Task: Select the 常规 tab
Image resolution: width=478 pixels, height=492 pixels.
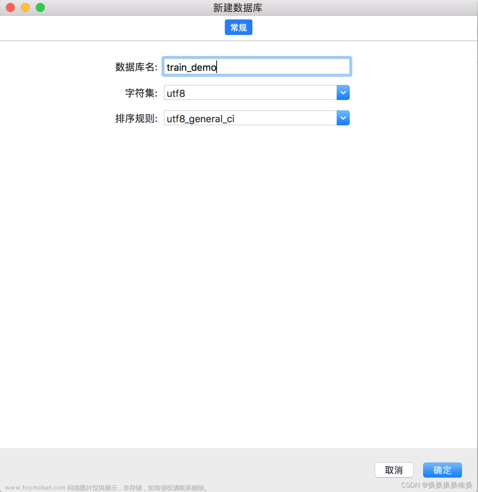Action: pyautogui.click(x=239, y=27)
